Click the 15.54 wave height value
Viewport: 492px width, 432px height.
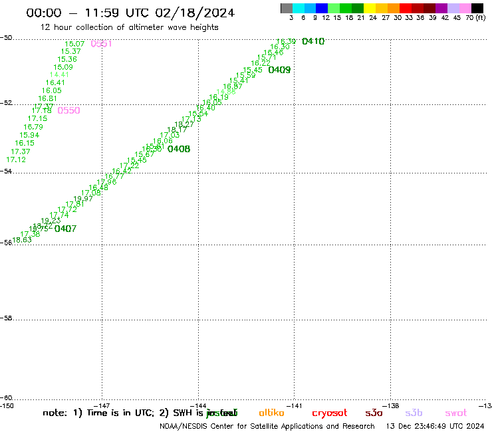198,114
